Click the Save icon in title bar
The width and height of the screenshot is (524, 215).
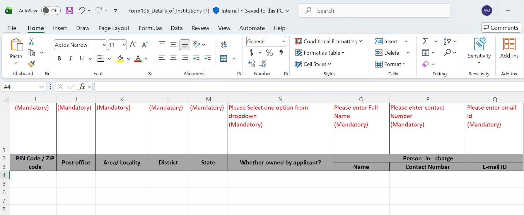click(x=69, y=11)
